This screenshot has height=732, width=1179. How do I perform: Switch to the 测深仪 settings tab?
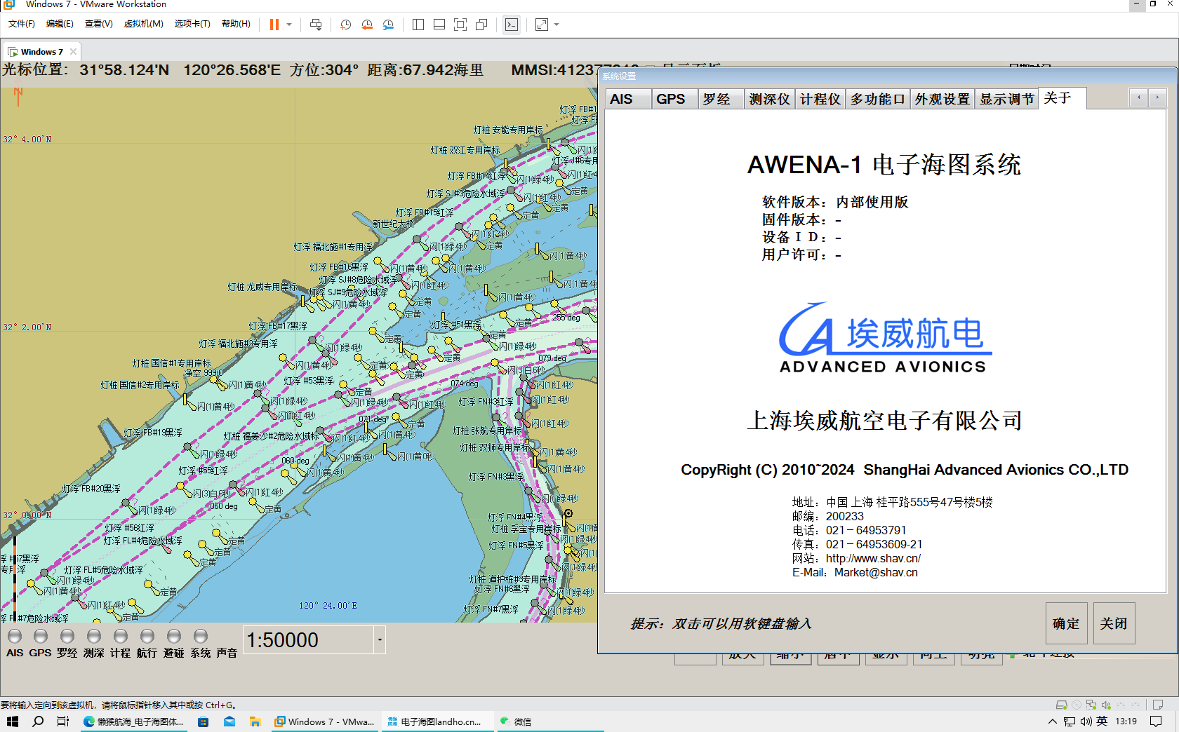[770, 99]
